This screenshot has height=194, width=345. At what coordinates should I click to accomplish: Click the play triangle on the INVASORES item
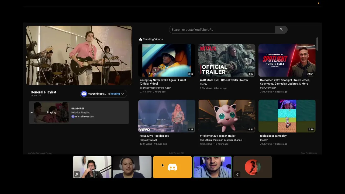tap(32, 112)
